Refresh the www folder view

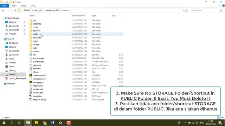pyautogui.click(x=187, y=10)
